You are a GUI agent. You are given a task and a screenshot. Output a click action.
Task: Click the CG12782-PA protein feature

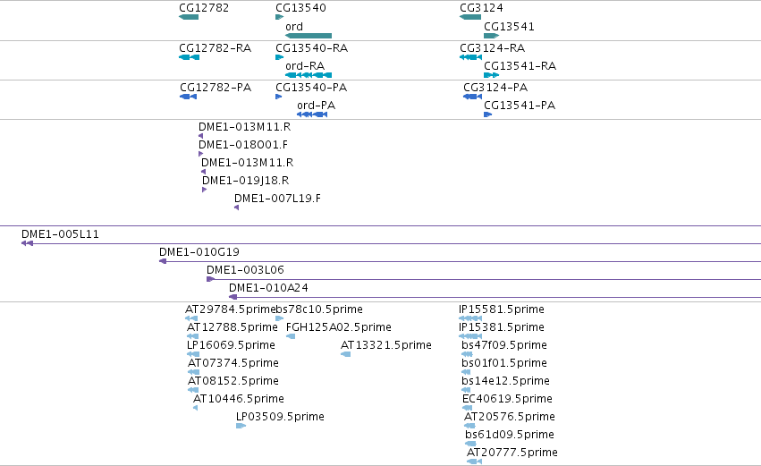(x=189, y=97)
